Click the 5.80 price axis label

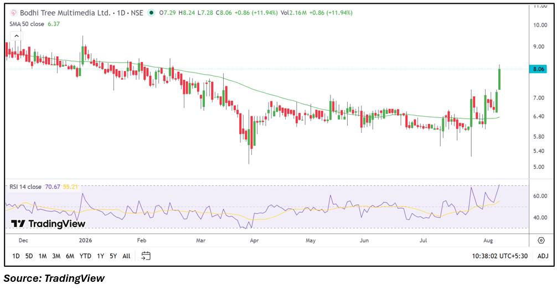[539, 136]
